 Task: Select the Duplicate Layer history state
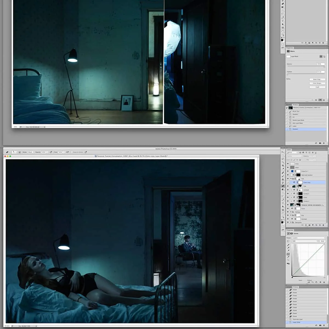pyautogui.click(x=306, y=319)
